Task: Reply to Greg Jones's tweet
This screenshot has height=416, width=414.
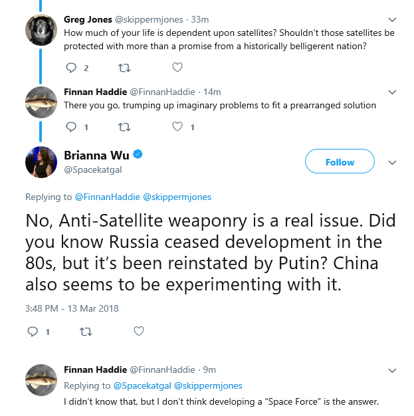Action: point(71,68)
